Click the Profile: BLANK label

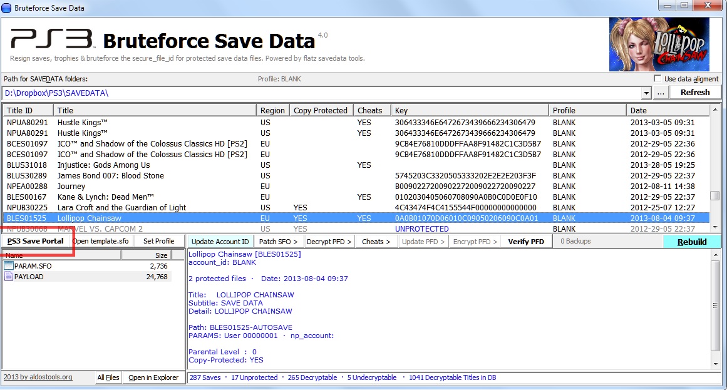(279, 79)
